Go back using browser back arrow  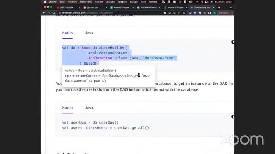44,13
